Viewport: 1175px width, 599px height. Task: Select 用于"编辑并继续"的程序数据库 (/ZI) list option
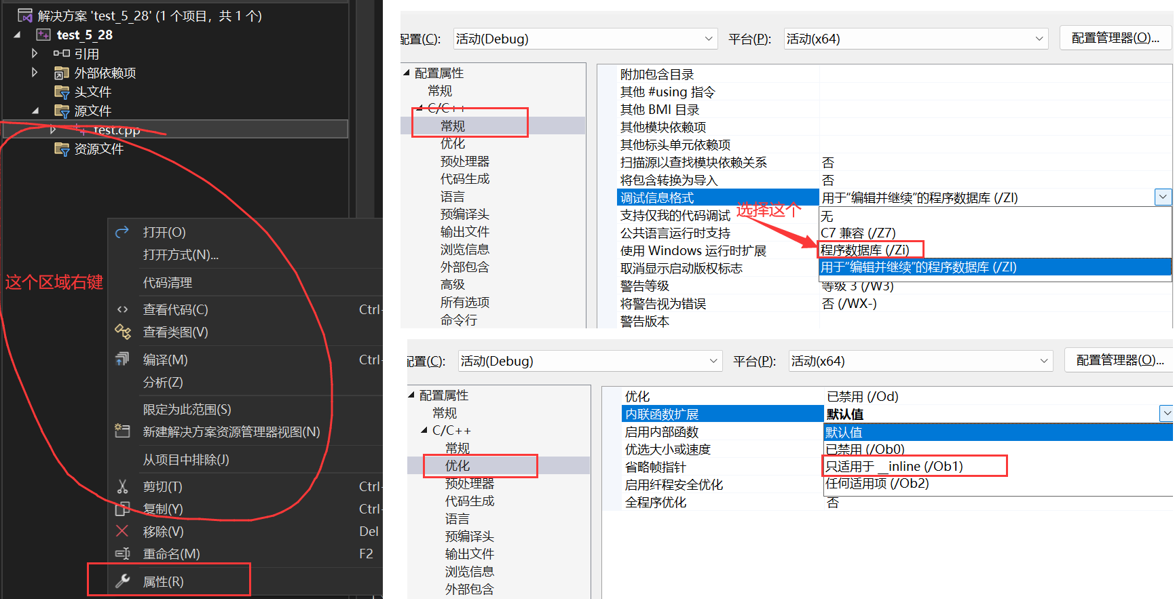point(995,267)
